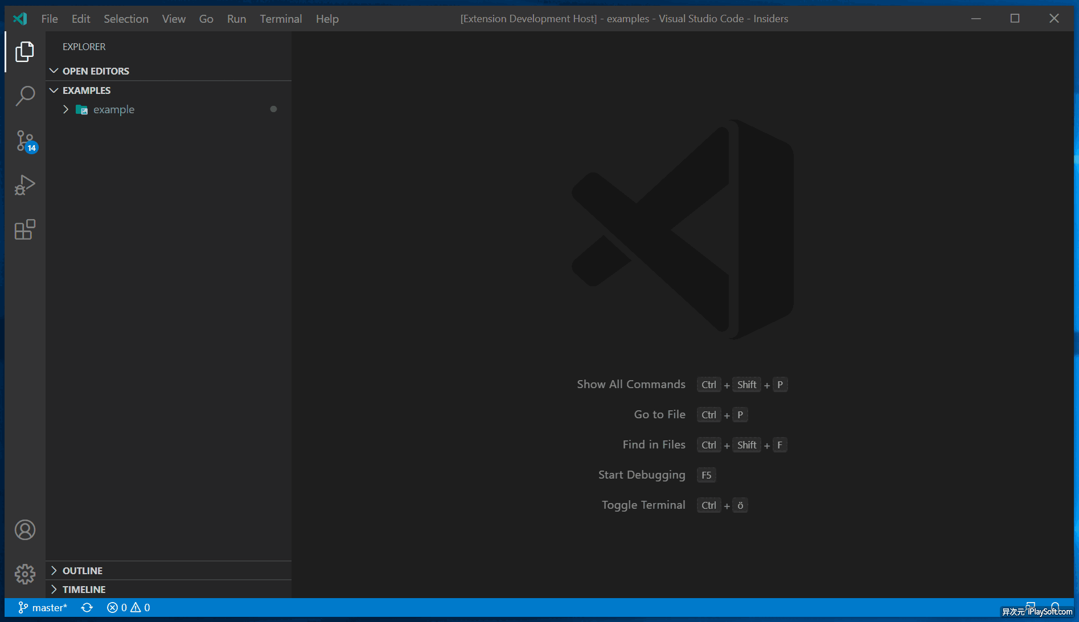The width and height of the screenshot is (1079, 622).
Task: Click the EXPLORER panel title
Action: [x=84, y=47]
